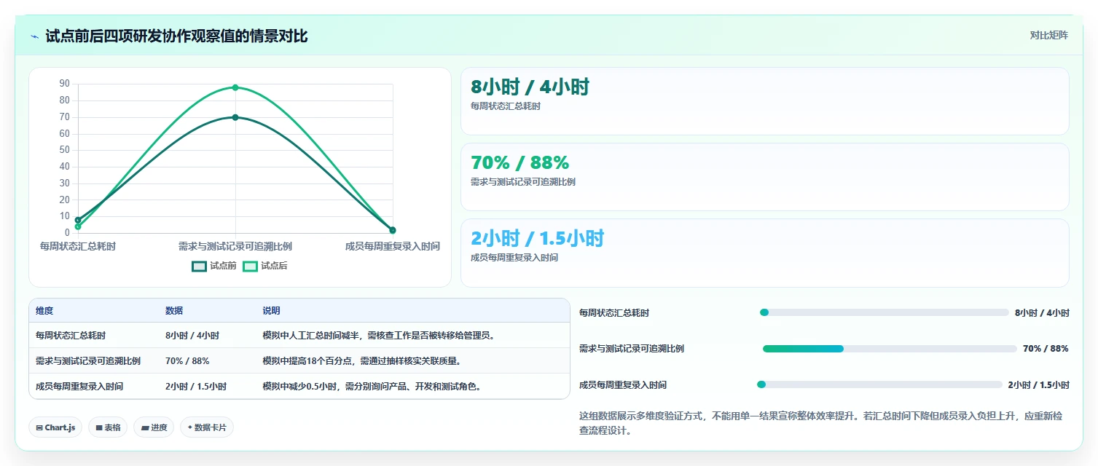Click the card caption 成员每周重复录入时间 under 2小时 / 1.5小时
Viewport: 1098px width, 466px height.
tap(514, 258)
